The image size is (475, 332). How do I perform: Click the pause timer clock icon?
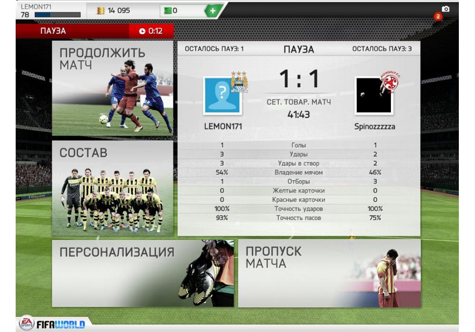(x=142, y=31)
